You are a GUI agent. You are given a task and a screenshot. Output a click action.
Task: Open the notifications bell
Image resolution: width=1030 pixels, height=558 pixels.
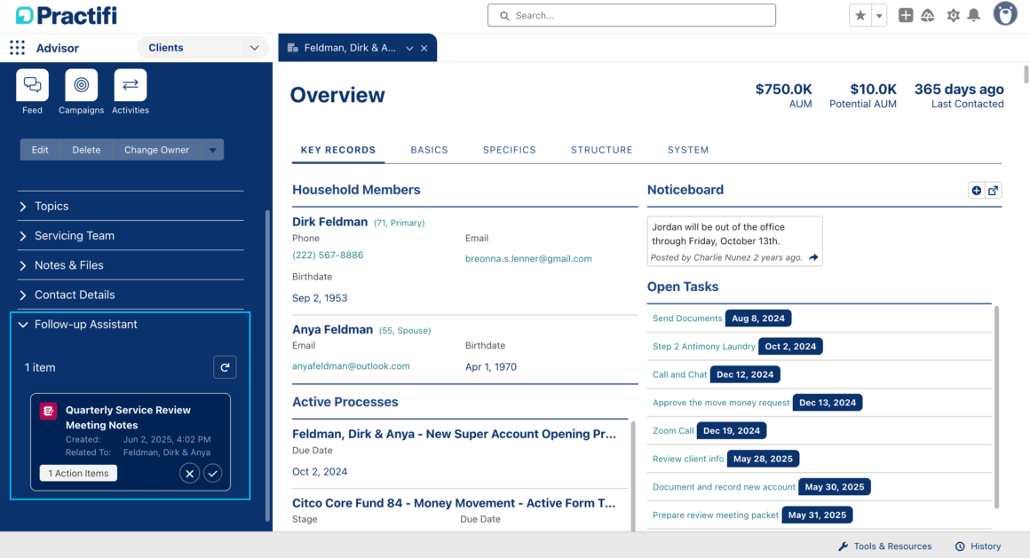pyautogui.click(x=974, y=15)
